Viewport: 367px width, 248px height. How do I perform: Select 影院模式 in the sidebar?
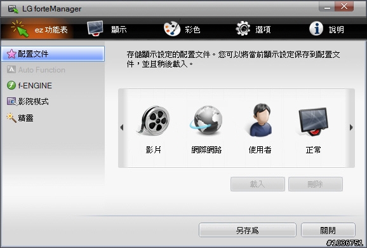pos(53,102)
